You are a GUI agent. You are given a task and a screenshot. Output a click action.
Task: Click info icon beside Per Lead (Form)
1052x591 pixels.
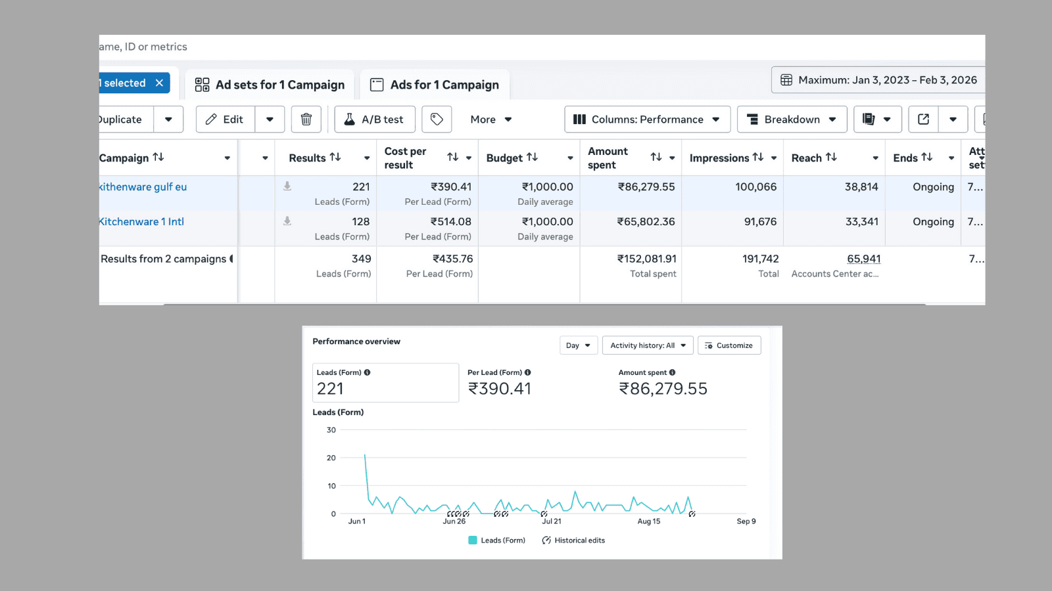(x=528, y=372)
